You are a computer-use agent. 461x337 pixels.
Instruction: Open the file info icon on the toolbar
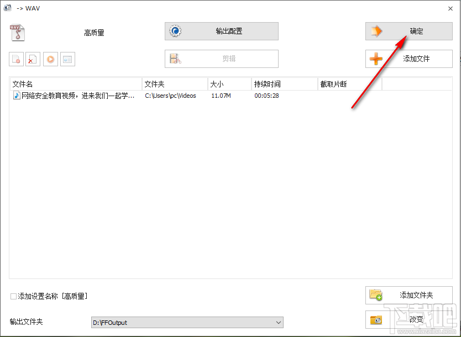click(x=67, y=59)
